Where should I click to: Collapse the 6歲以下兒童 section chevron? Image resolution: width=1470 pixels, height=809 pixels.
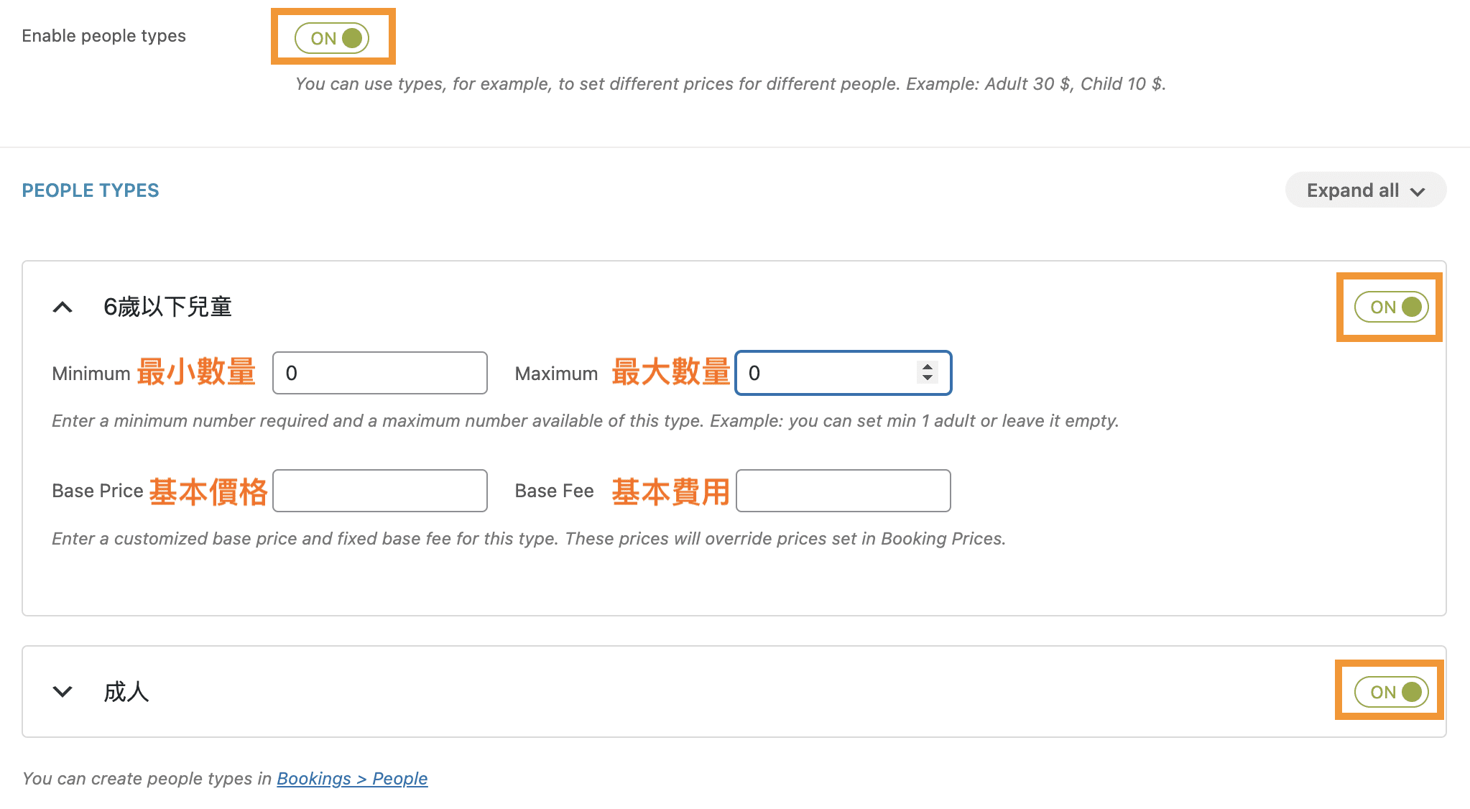pyautogui.click(x=63, y=308)
